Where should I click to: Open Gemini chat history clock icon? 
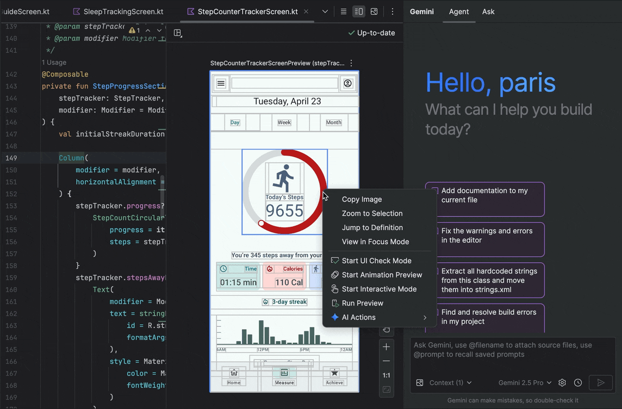[578, 382]
